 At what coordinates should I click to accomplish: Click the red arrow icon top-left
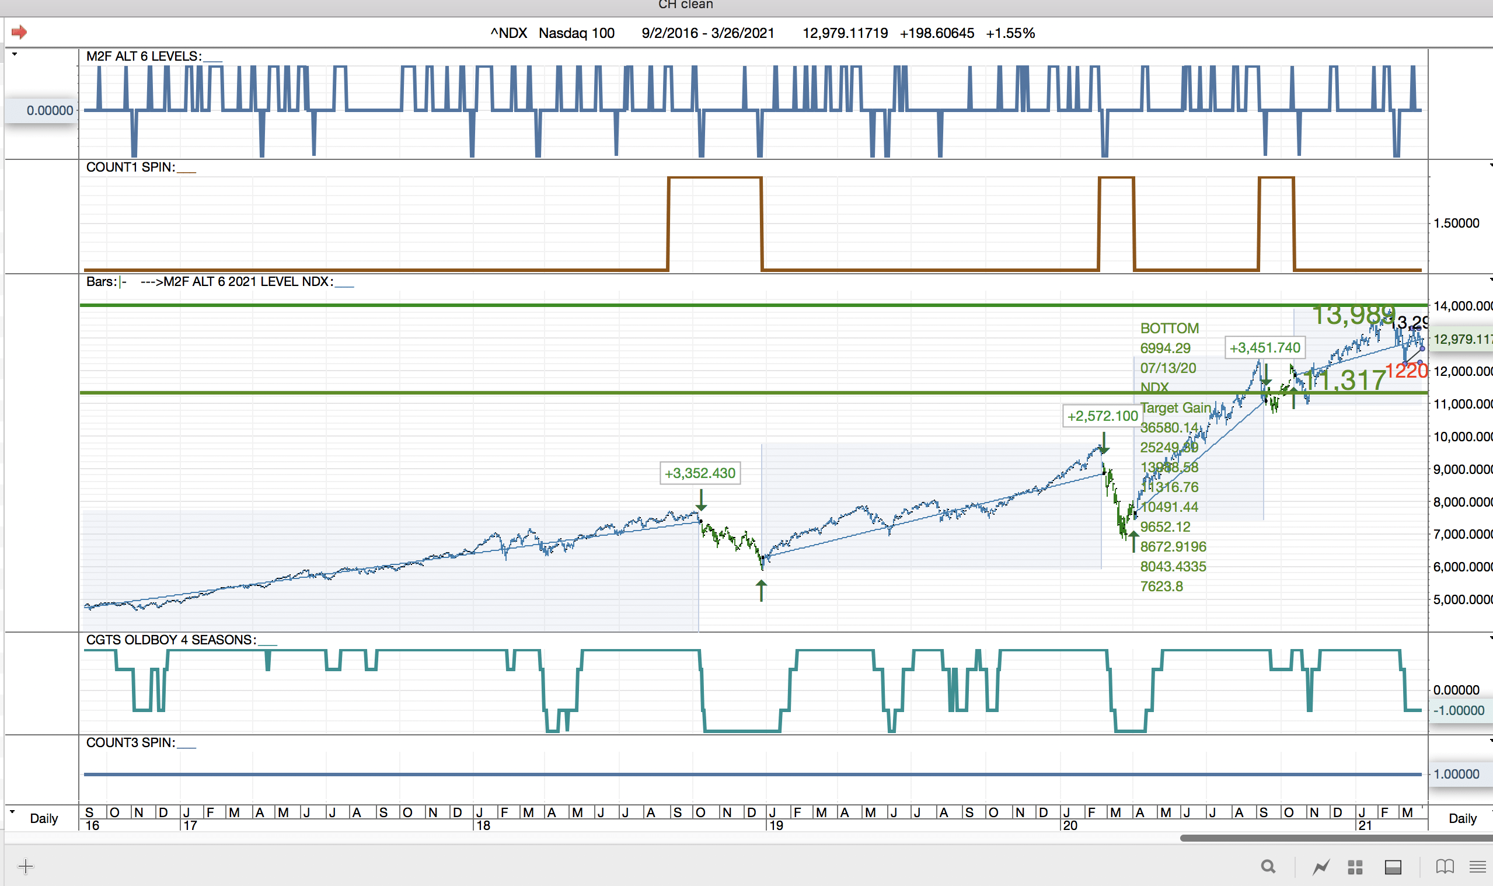(19, 32)
